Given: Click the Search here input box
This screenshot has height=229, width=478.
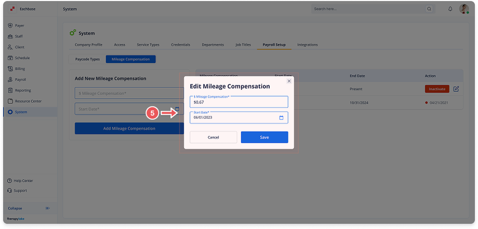Looking at the screenshot, I should 369,9.
